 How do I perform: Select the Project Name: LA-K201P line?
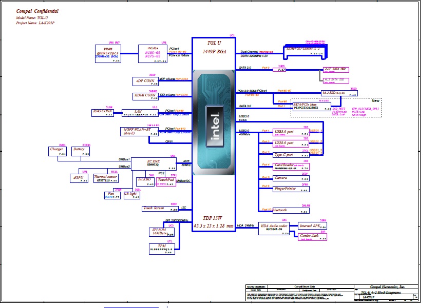35,23
